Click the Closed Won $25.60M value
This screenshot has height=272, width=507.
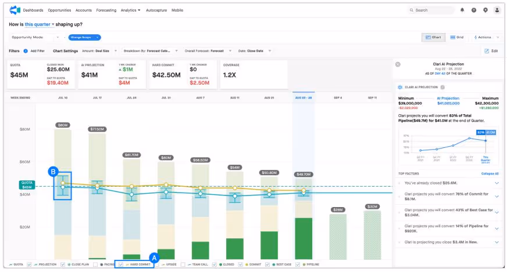pos(58,70)
